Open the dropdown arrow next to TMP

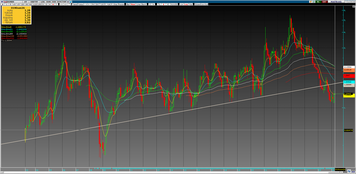68,2
